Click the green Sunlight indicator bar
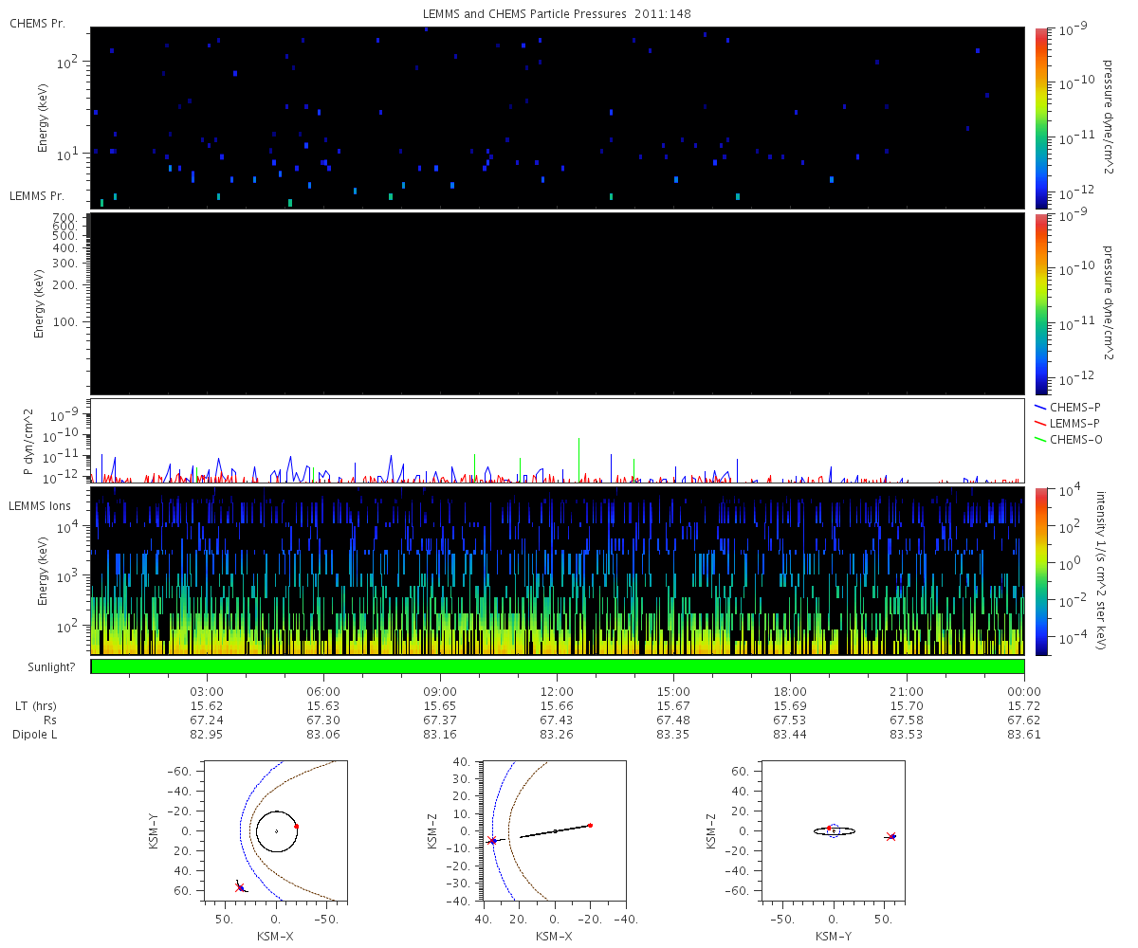 pyautogui.click(x=558, y=666)
